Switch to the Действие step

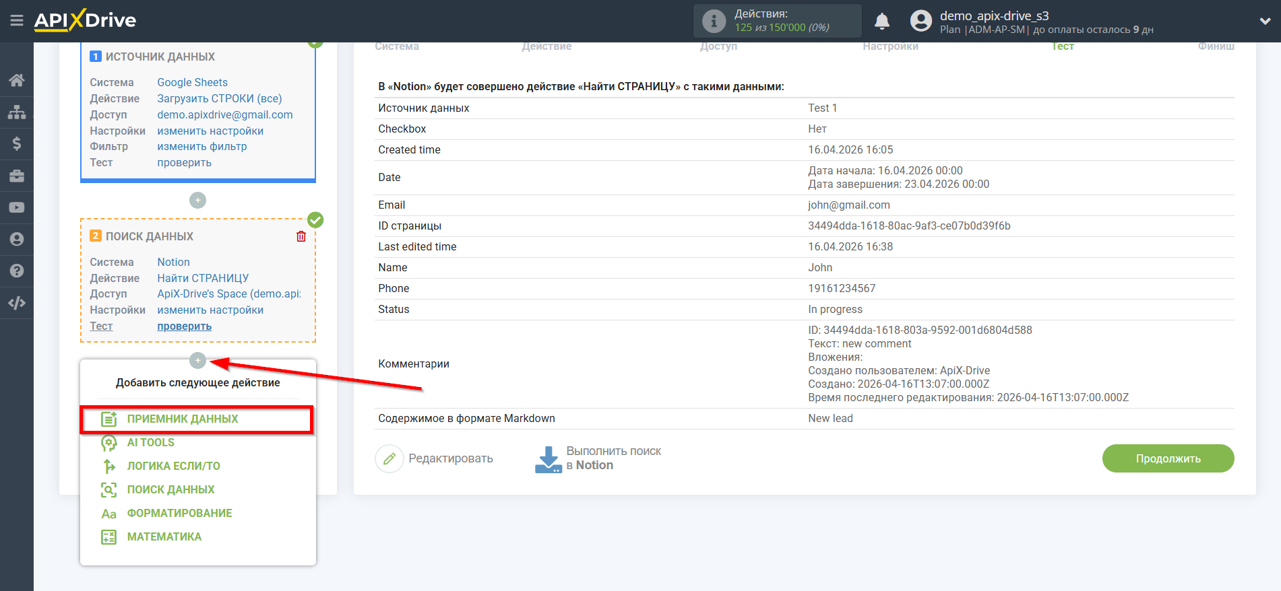click(546, 46)
